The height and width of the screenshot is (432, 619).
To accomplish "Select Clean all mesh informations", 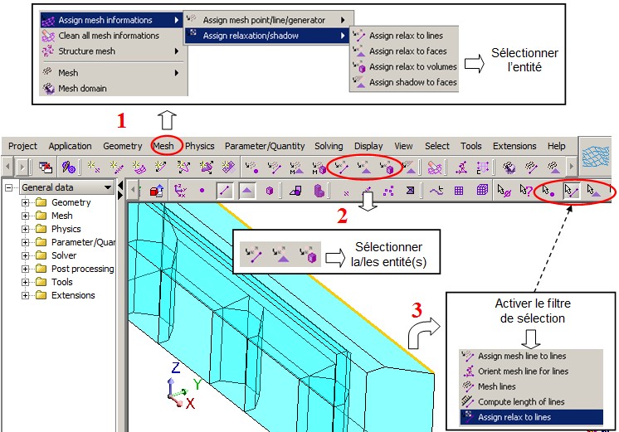I will (x=108, y=36).
